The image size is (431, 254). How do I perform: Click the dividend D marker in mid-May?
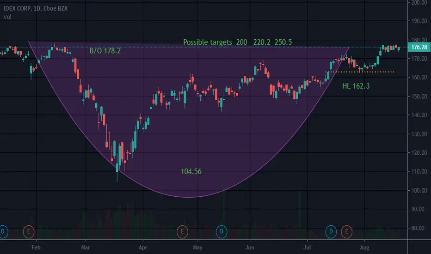tap(222, 231)
